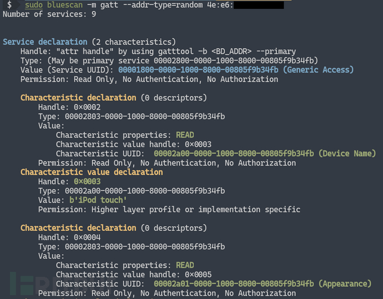Select the first 'Characteristic declaration' heading
This screenshot has height=299, width=383.
pos(78,97)
